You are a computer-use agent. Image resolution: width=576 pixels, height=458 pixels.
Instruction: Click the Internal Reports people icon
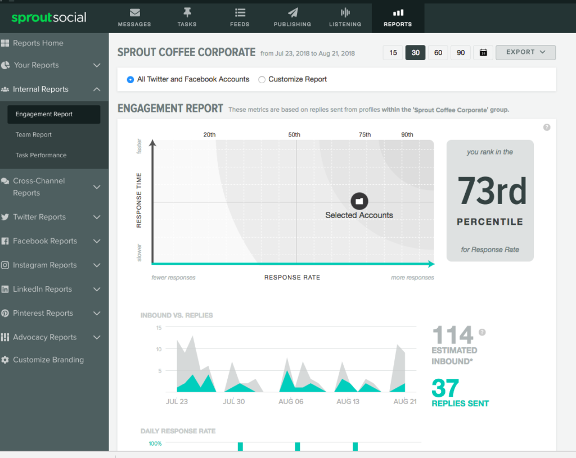pos(5,89)
